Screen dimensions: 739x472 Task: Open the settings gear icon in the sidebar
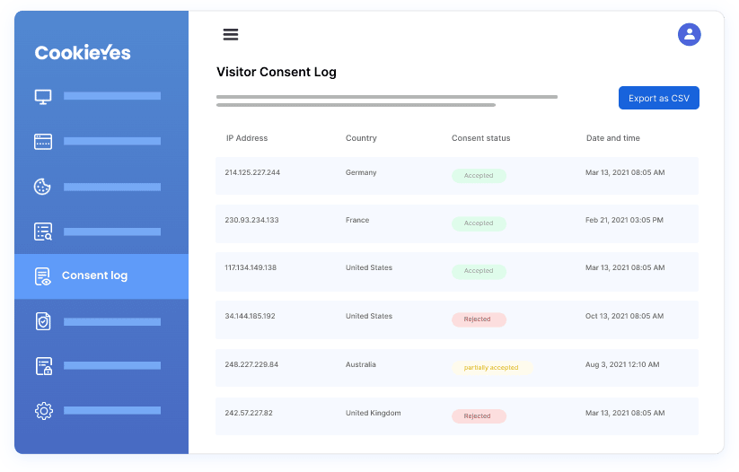click(x=44, y=411)
